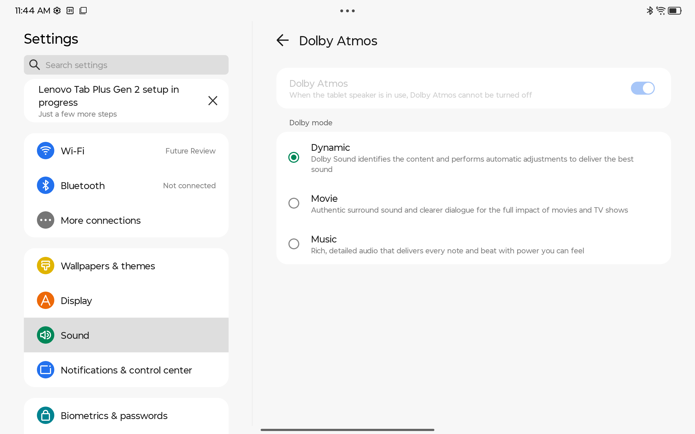Select the Dynamic Dolby mode
The height and width of the screenshot is (434, 695).
(x=473, y=158)
